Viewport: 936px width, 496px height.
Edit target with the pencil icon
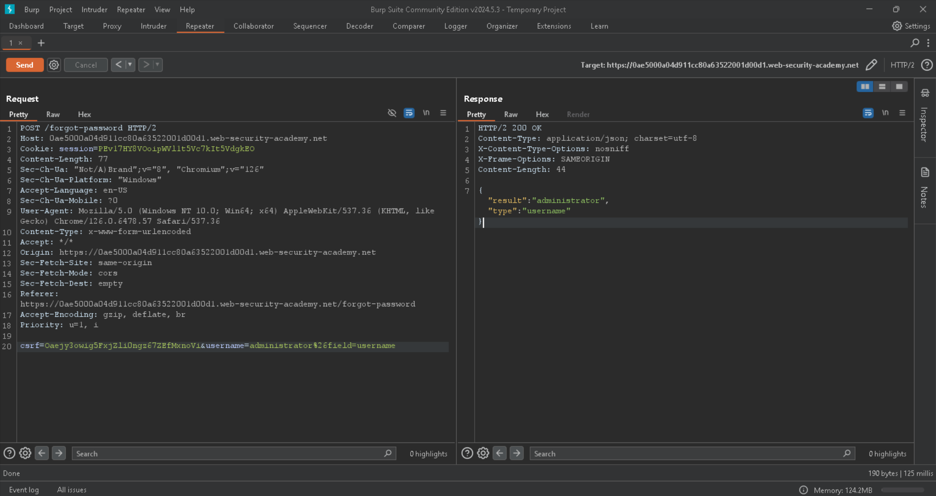tap(871, 65)
